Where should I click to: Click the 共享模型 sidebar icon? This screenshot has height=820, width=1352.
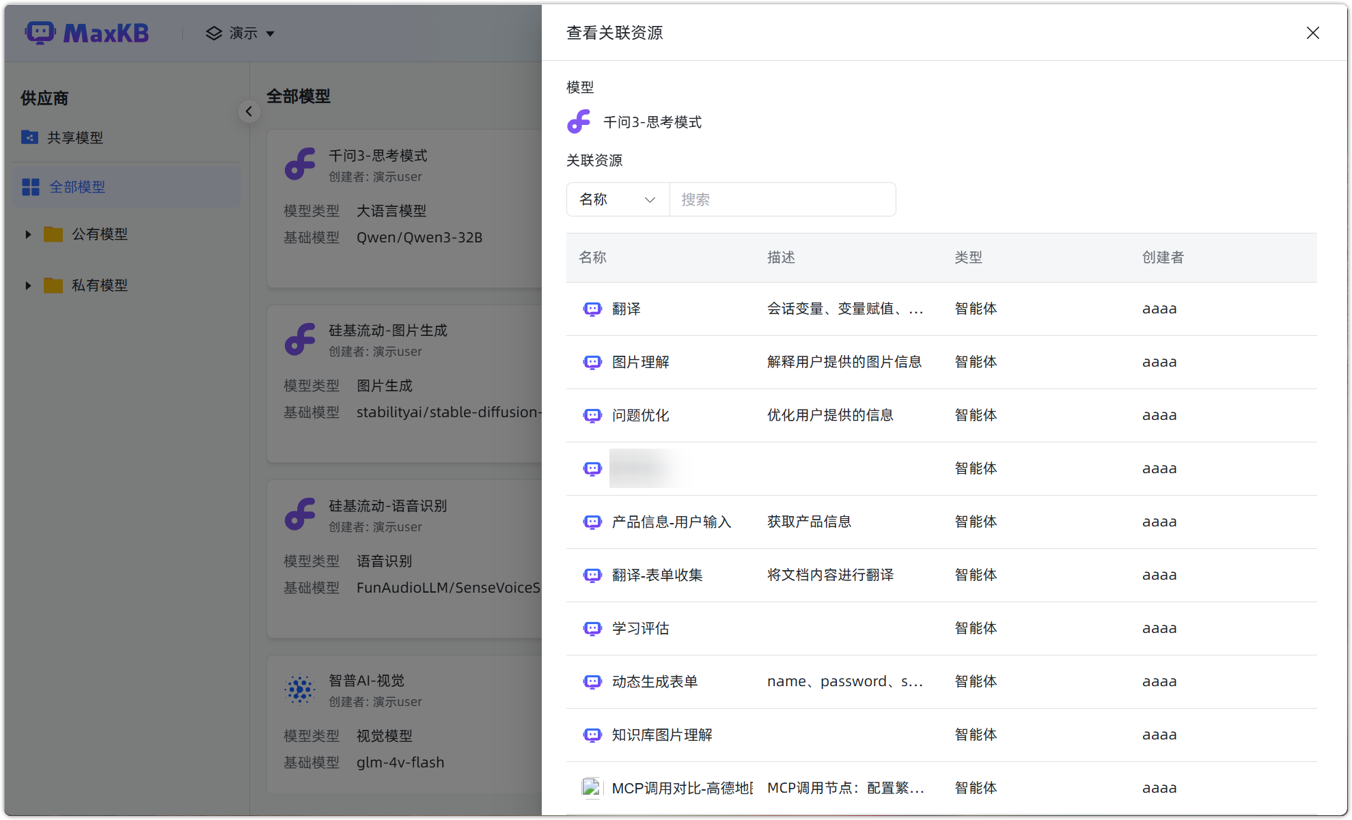[29, 137]
